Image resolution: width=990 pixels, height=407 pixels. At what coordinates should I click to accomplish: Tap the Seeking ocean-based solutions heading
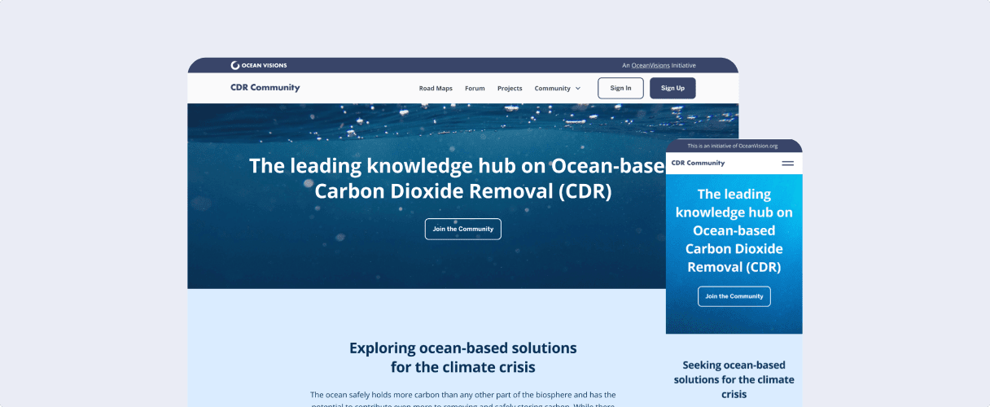734,379
